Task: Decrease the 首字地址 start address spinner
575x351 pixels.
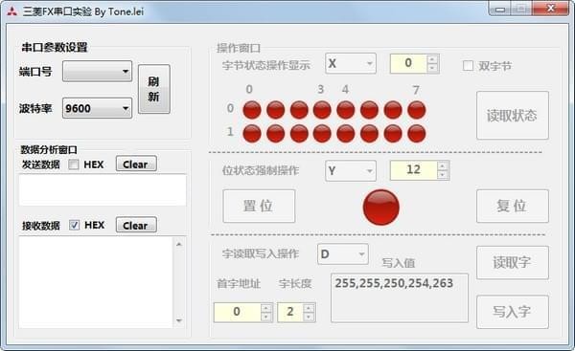Action: [266, 317]
